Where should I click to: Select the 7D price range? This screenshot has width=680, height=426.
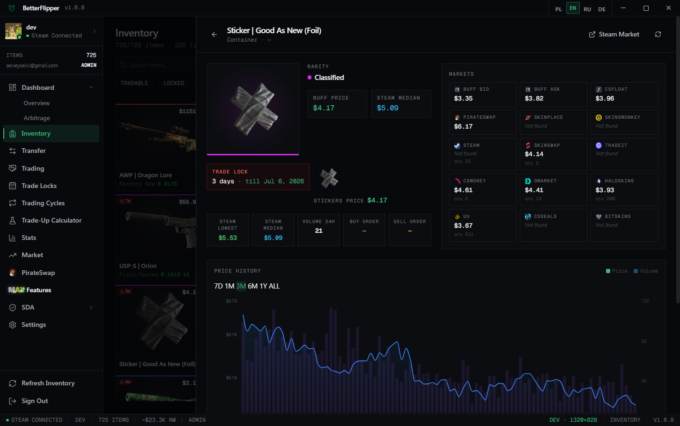tap(219, 286)
